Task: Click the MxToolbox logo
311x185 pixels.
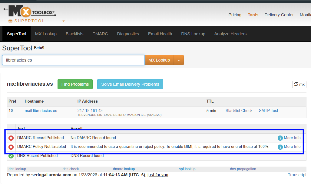Action: click(30, 11)
